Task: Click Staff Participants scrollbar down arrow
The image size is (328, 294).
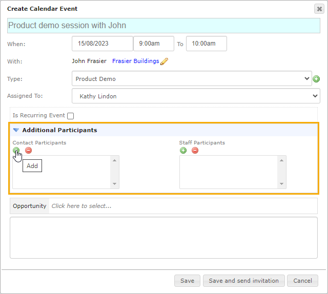Action: point(281,184)
